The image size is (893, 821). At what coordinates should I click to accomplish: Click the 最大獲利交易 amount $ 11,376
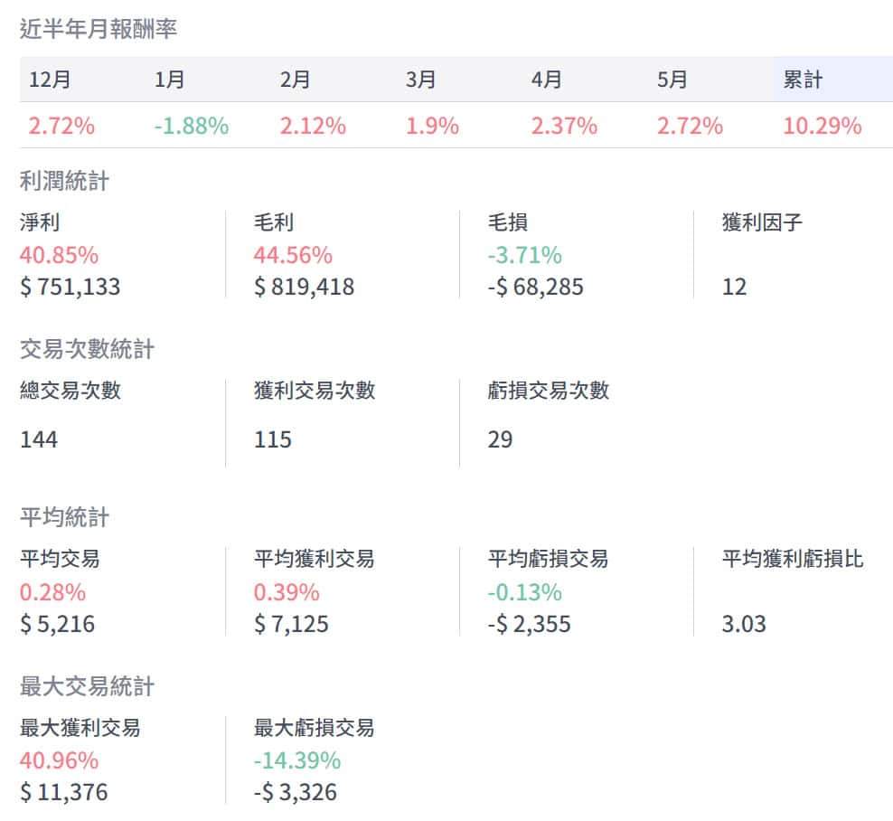pyautogui.click(x=64, y=793)
